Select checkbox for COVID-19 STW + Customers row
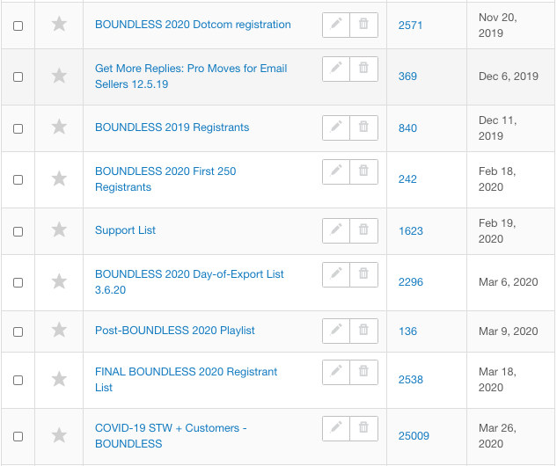 (18, 436)
